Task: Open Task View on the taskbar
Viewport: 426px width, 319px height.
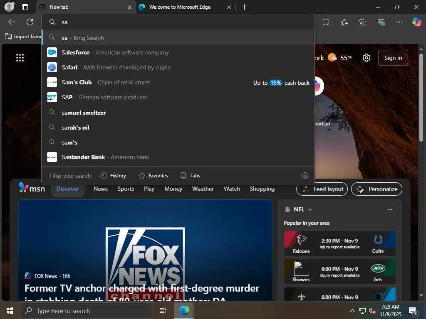Action: 163,311
